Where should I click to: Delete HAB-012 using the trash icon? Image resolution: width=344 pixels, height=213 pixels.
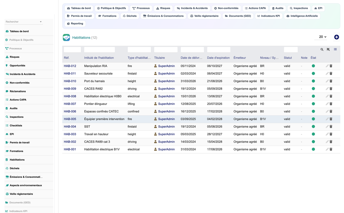pos(331,66)
